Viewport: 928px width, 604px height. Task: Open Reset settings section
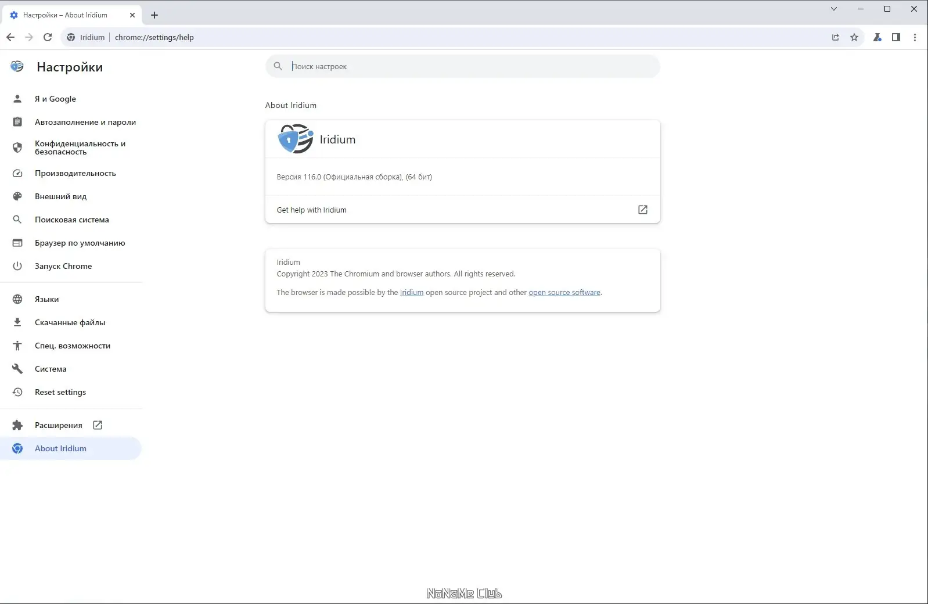coord(71,392)
